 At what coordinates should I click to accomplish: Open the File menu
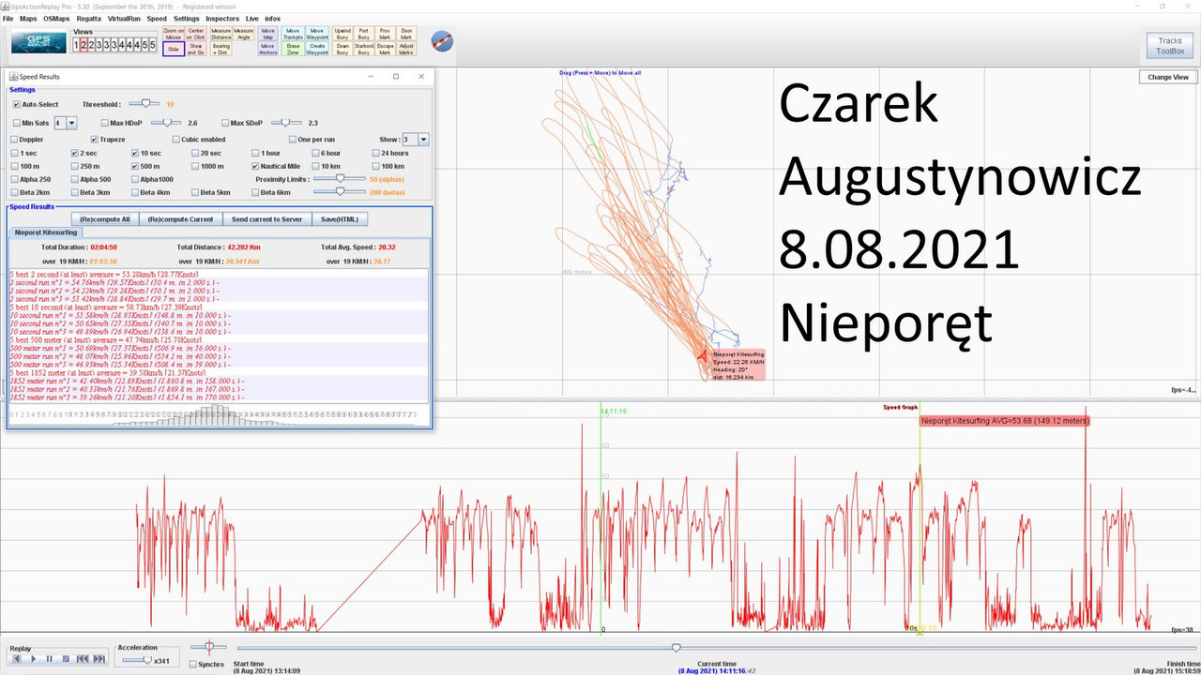point(8,18)
